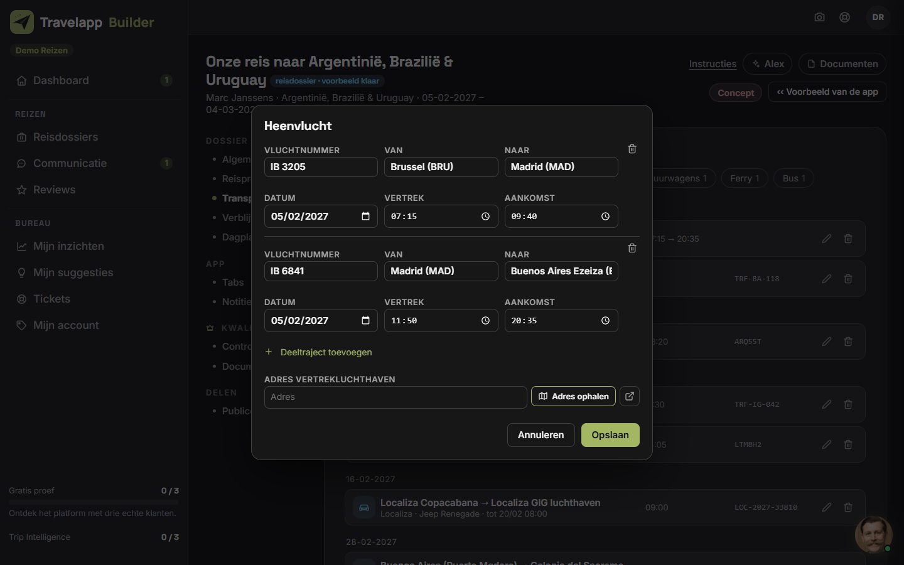Delete the transport row with code TRF-IG-042
This screenshot has width=904, height=565.
[x=848, y=404]
